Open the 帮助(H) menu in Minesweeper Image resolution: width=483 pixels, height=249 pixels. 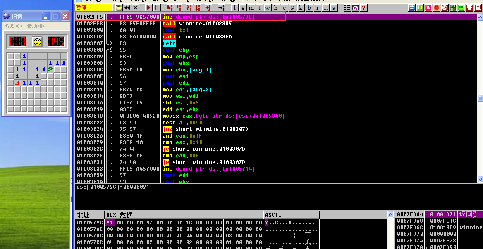pyautogui.click(x=36, y=26)
